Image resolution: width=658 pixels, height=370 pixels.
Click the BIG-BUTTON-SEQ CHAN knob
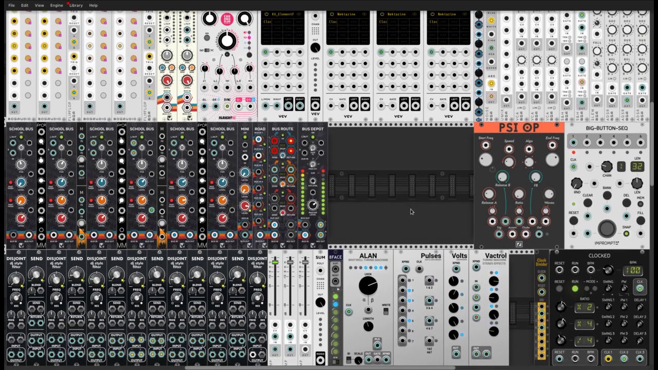coord(607,166)
